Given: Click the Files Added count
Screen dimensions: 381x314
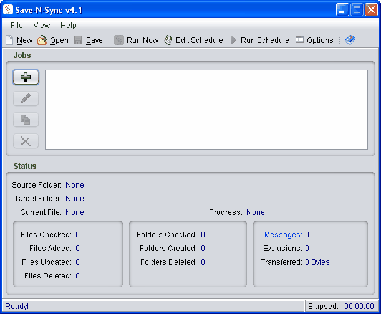Looking at the screenshot, I should (77, 248).
